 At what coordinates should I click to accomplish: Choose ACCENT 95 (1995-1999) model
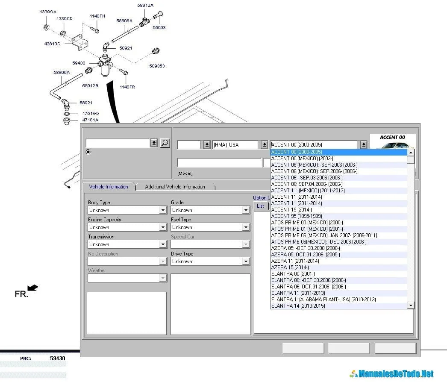click(339, 216)
